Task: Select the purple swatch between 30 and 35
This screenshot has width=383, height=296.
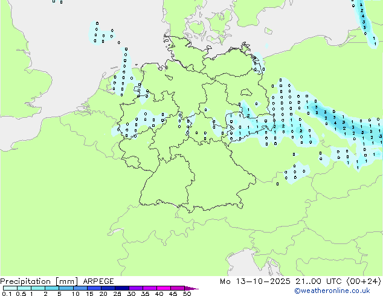Action: (136, 288)
